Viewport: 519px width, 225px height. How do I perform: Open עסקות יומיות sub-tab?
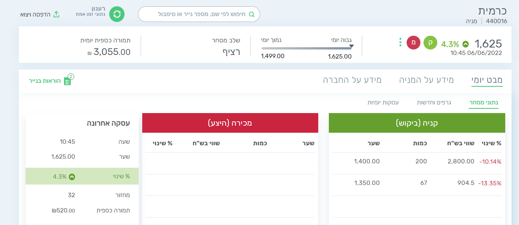(x=383, y=102)
